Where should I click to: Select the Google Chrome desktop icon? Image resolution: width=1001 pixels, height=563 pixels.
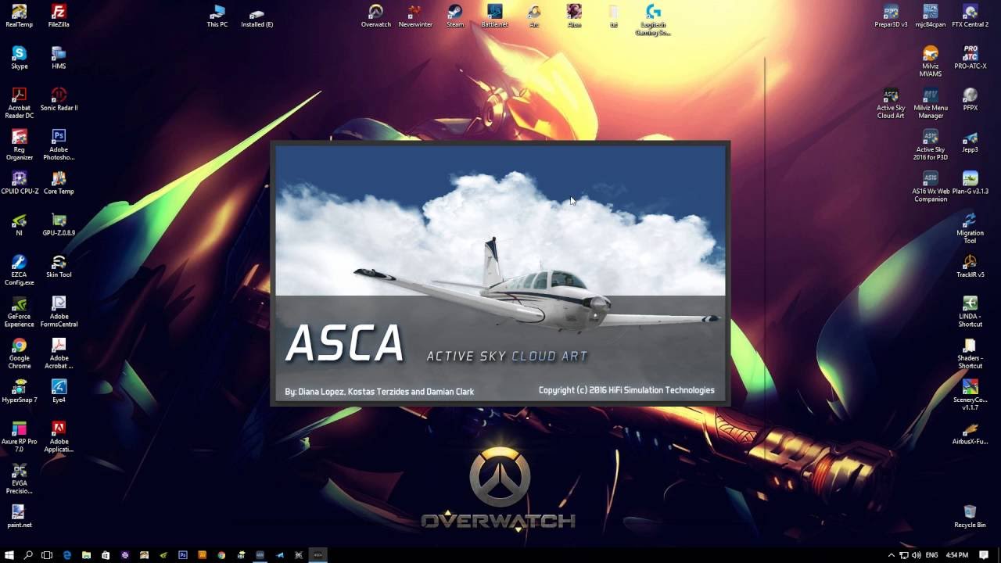(x=19, y=353)
